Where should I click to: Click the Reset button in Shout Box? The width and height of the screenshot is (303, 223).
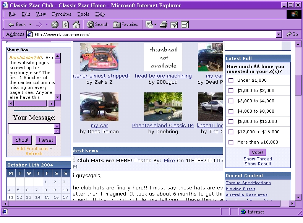click(x=46, y=140)
